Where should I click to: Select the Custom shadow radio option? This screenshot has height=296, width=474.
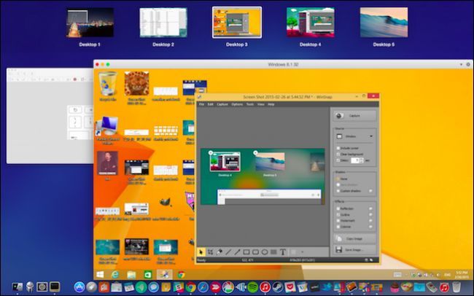point(338,191)
